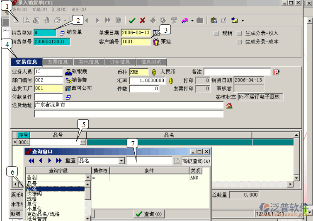Go to previous record in 查询窗口
The image size is (313, 221).
pos(41,161)
